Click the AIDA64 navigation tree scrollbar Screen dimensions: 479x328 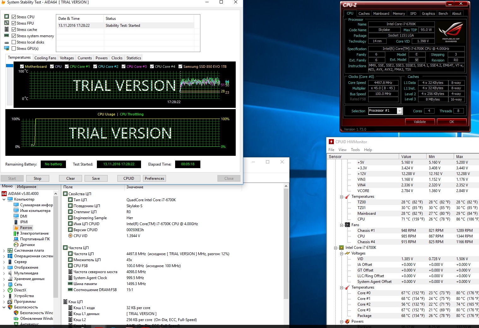coord(56,247)
